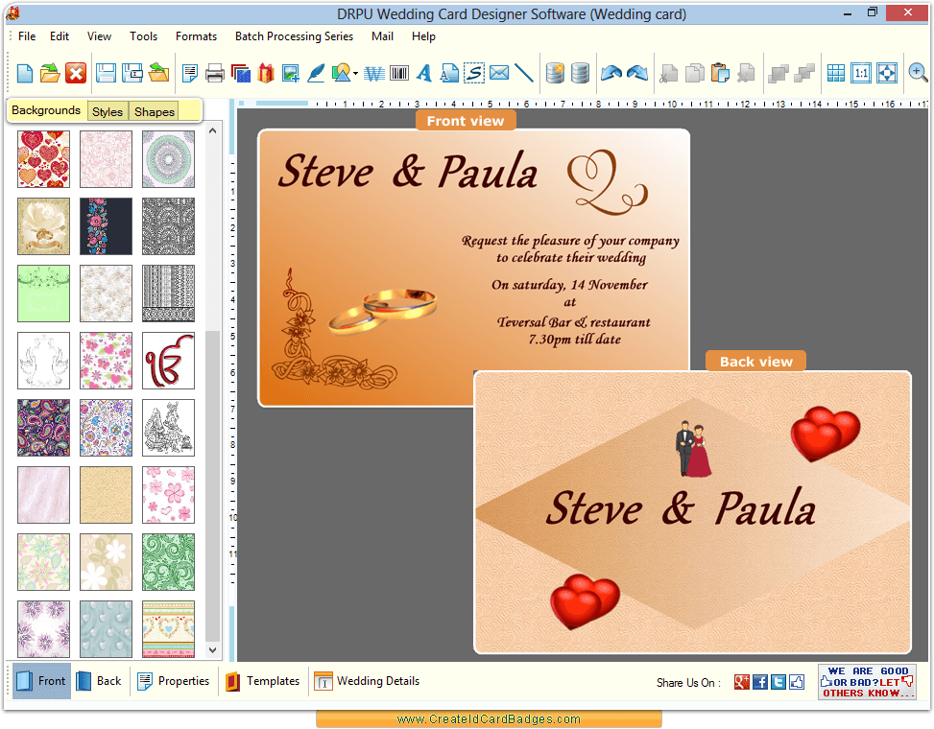This screenshot has width=934, height=729.
Task: Click scroll up arrow in backgrounds list
Action: click(213, 130)
